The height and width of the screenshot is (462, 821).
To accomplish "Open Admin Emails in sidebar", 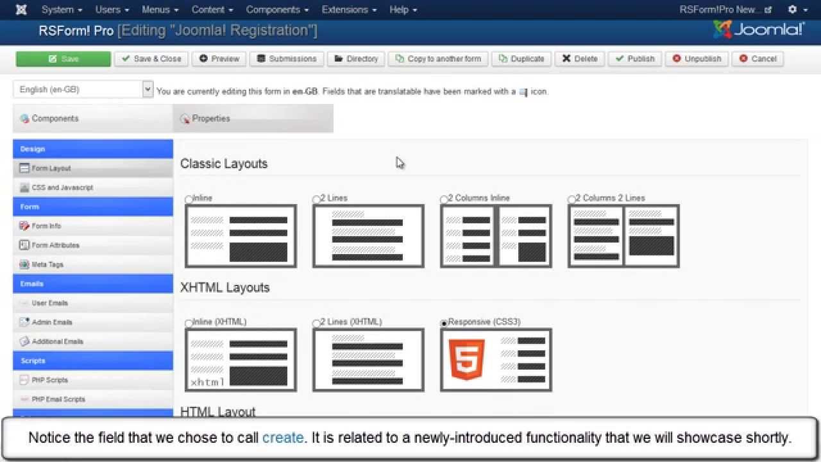I will point(93,322).
